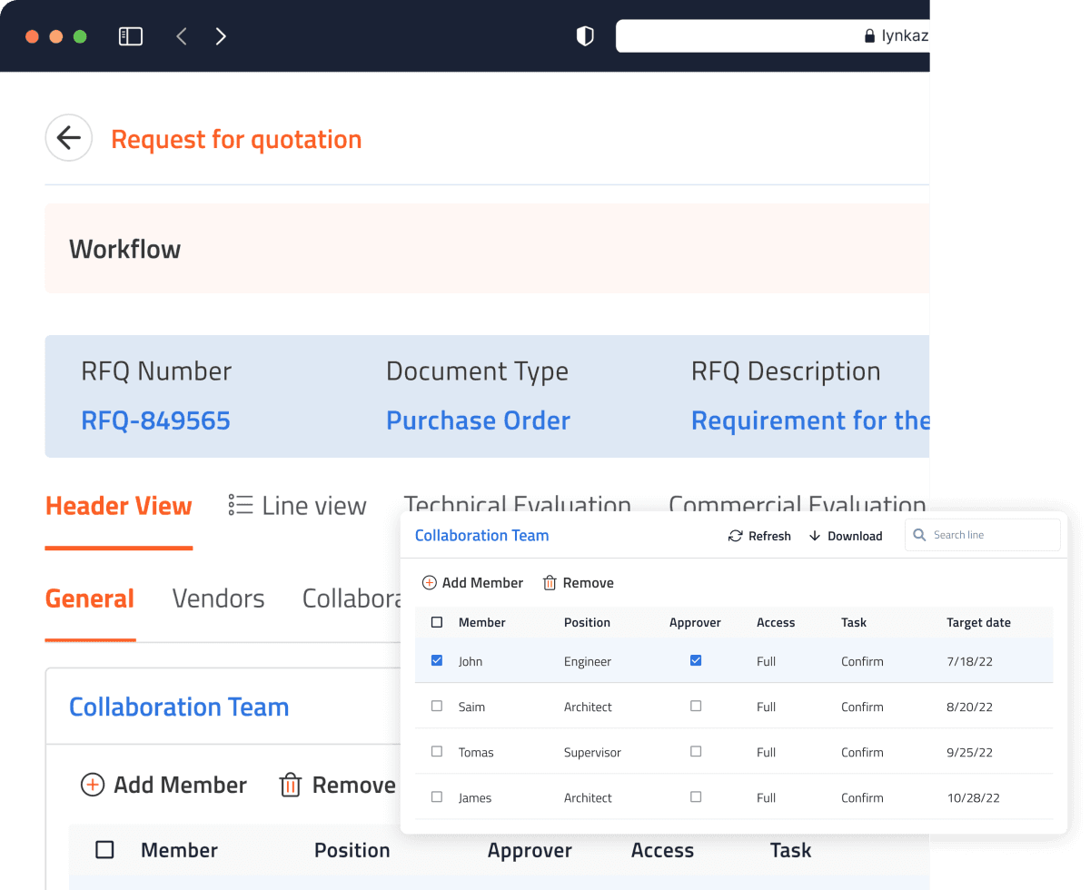1090x890 pixels.
Task: Toggle select-all checkbox in background table header
Action: (x=105, y=850)
